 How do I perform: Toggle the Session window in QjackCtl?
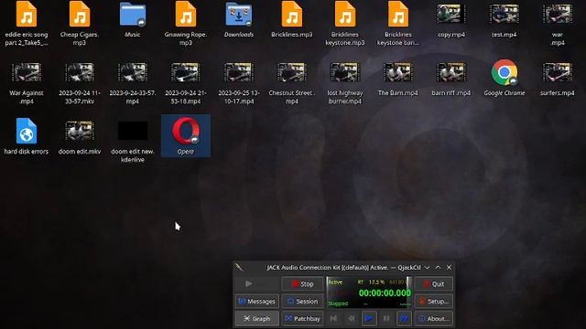click(302, 301)
